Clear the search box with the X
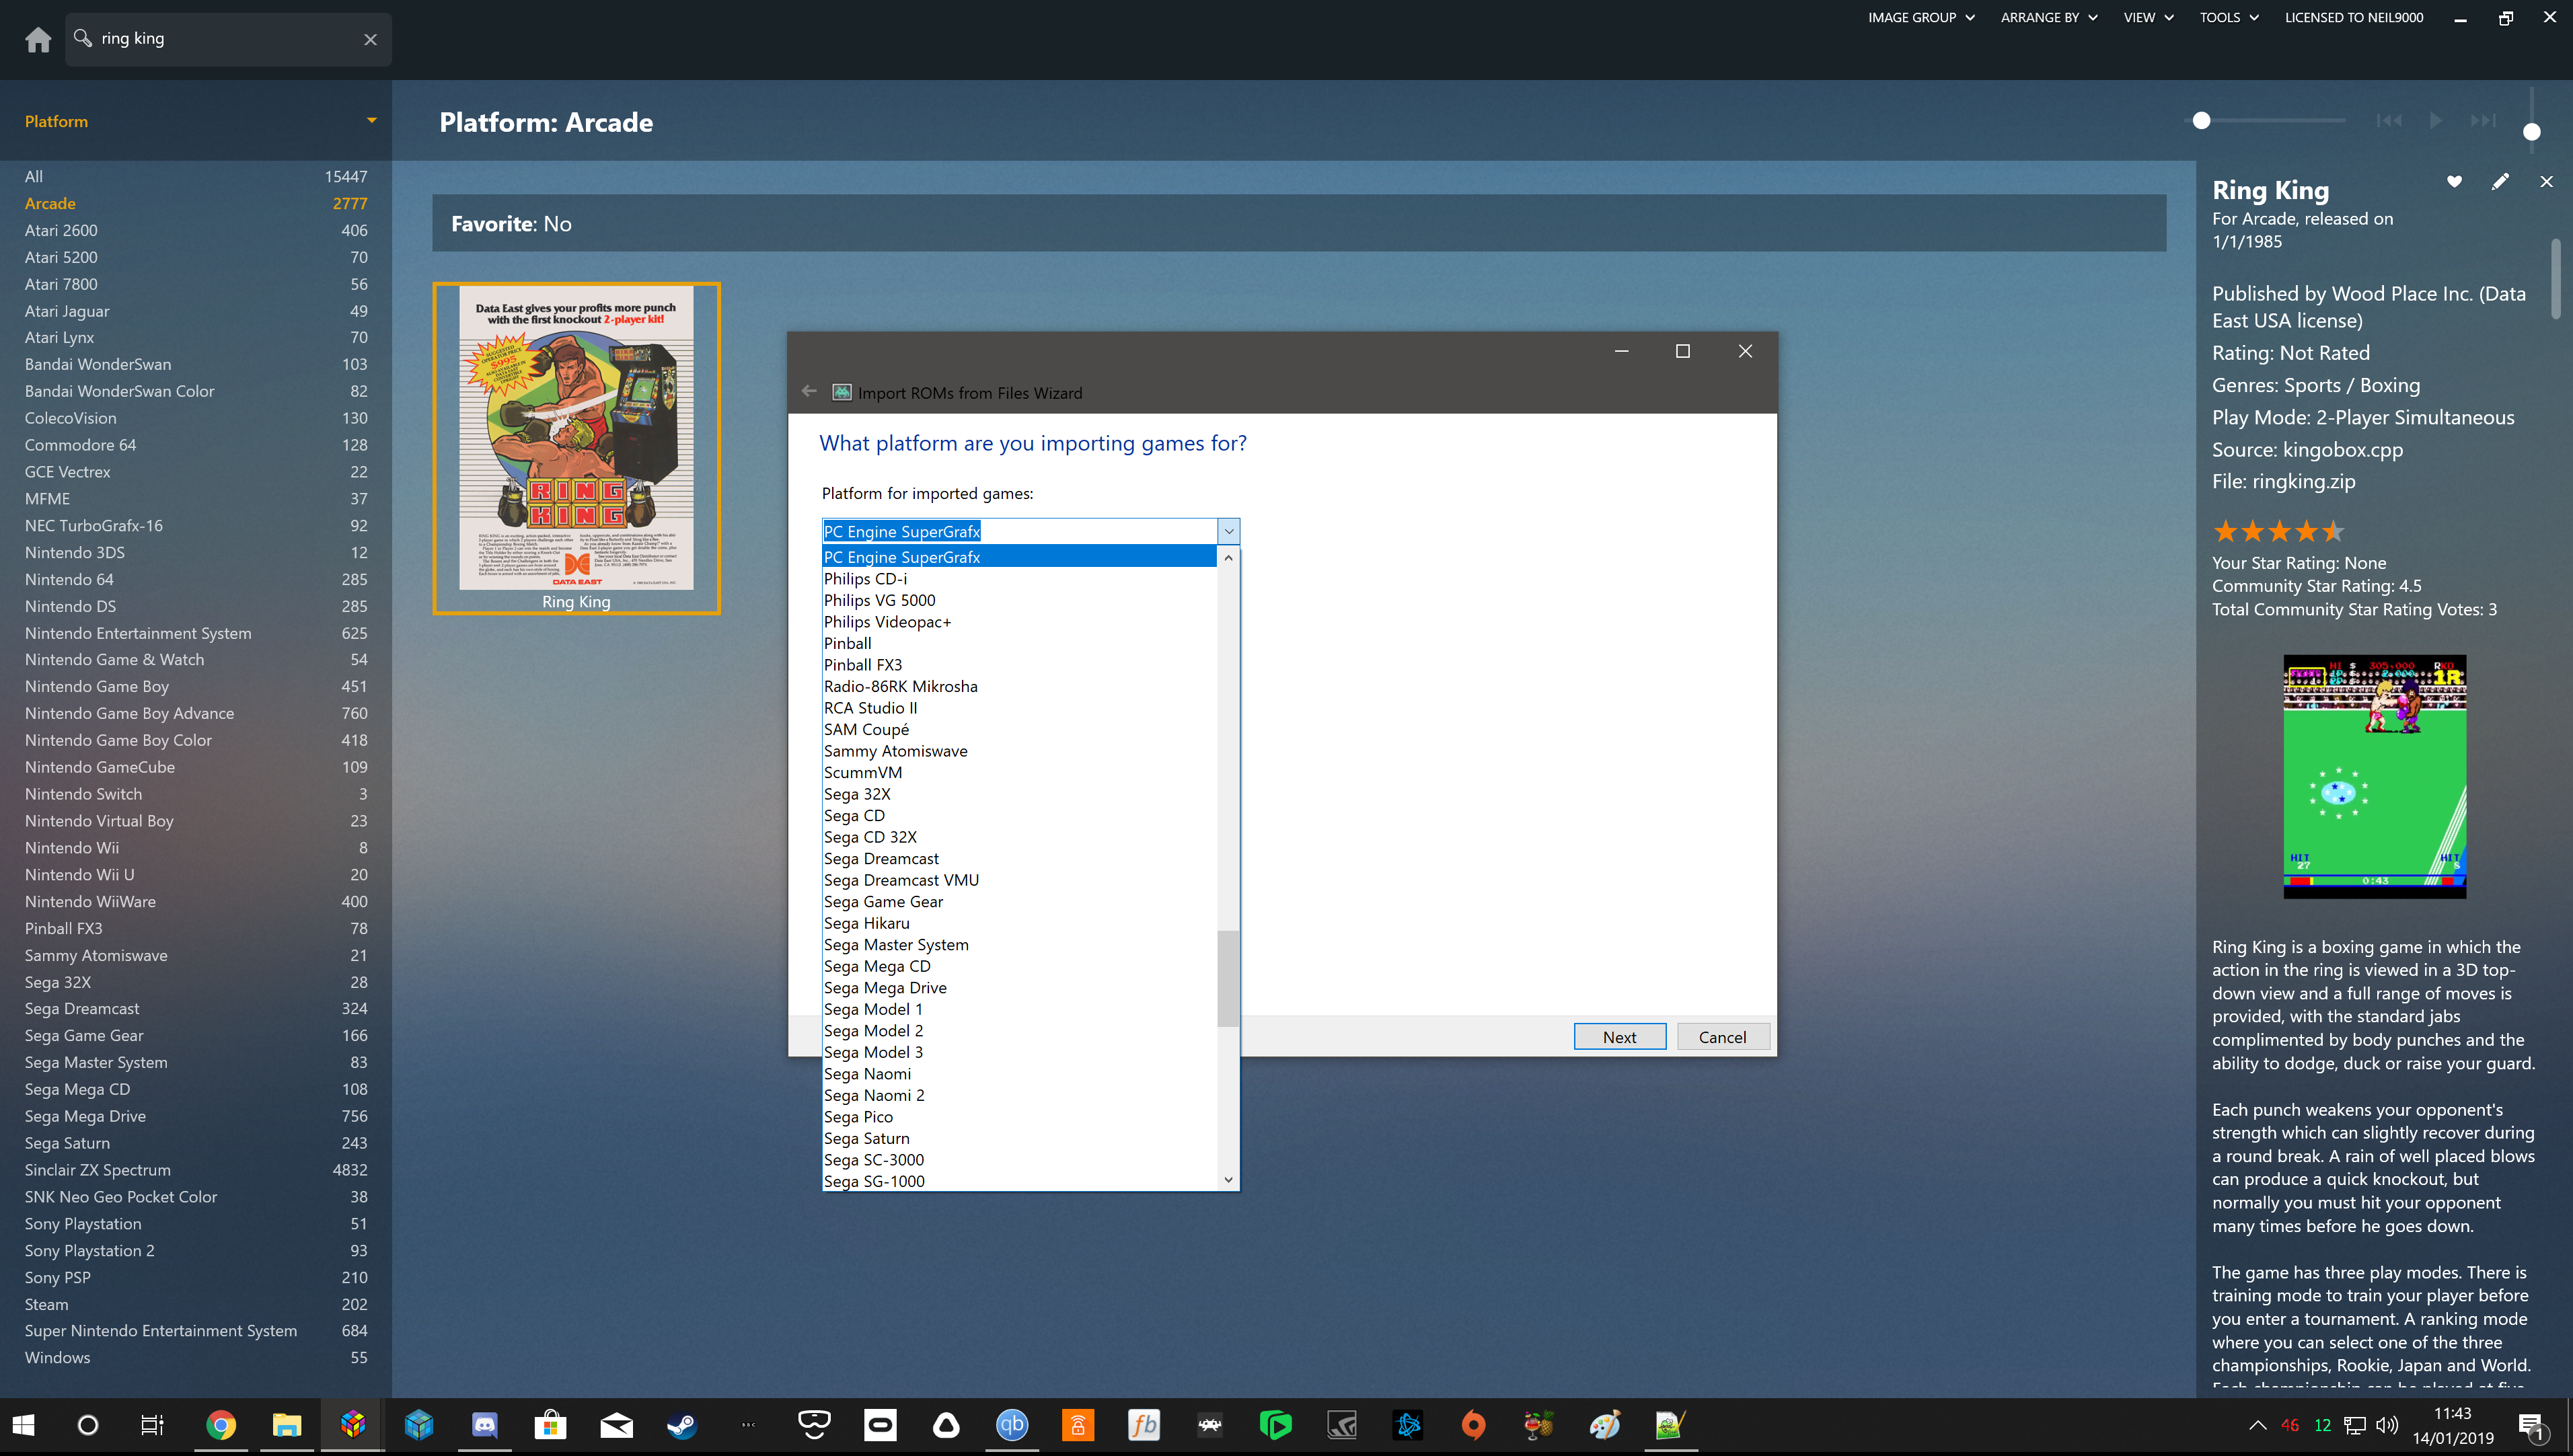The image size is (2573, 1456). (370, 39)
